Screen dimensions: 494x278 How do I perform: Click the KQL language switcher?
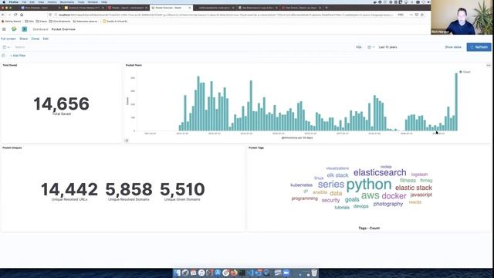coord(358,47)
